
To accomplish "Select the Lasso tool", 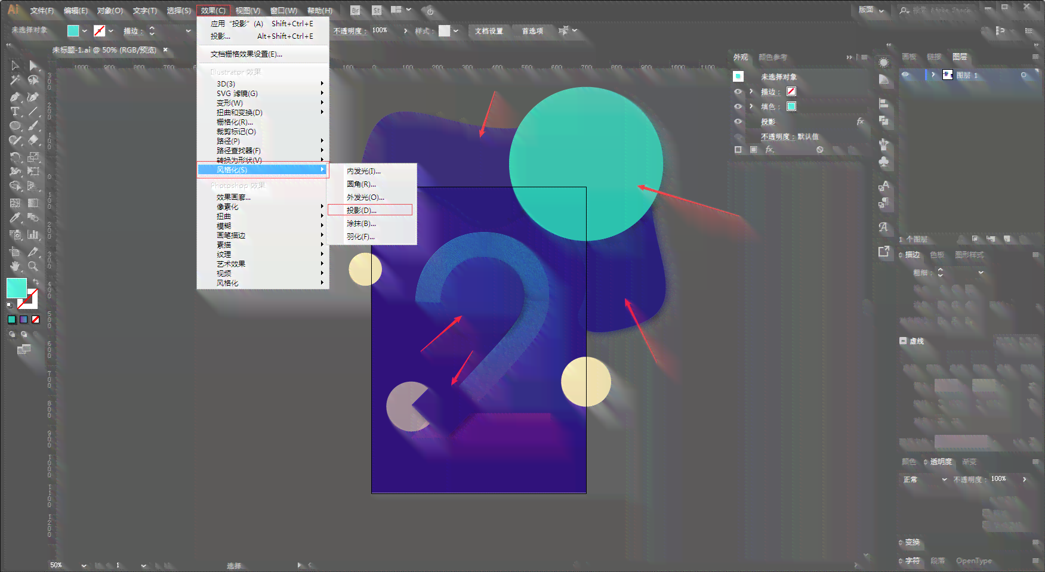I will tap(33, 80).
